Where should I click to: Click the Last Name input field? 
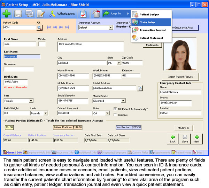point(22,56)
